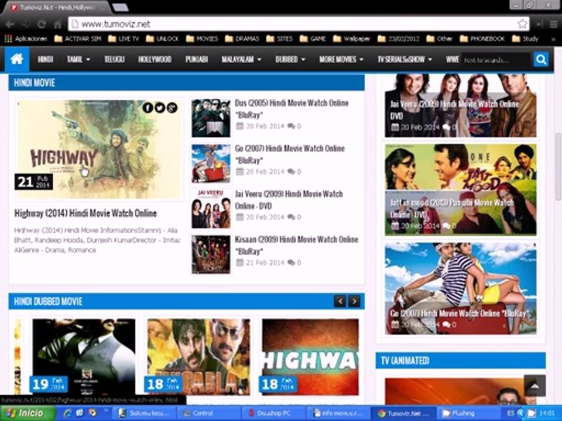Open the PUNJABI menu item
This screenshot has height=421, width=562.
[197, 60]
